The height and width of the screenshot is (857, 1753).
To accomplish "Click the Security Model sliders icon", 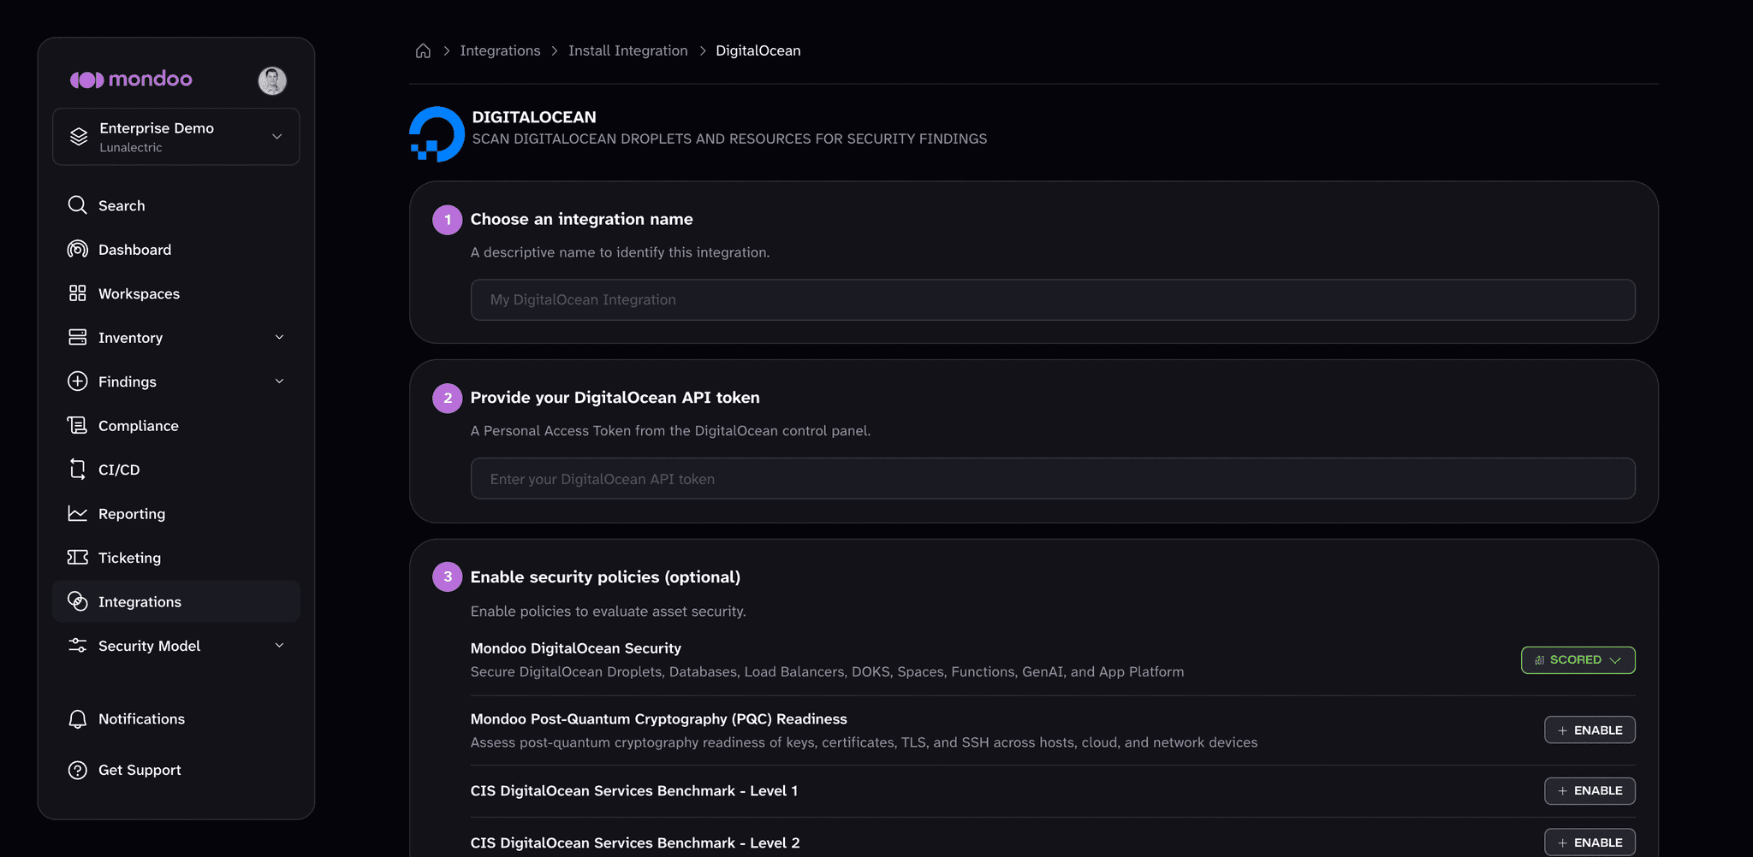I will click(77, 645).
